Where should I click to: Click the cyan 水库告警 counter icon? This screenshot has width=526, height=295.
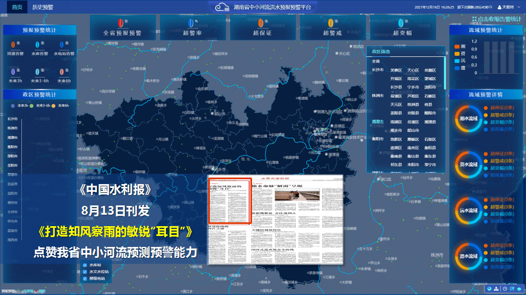[37, 44]
